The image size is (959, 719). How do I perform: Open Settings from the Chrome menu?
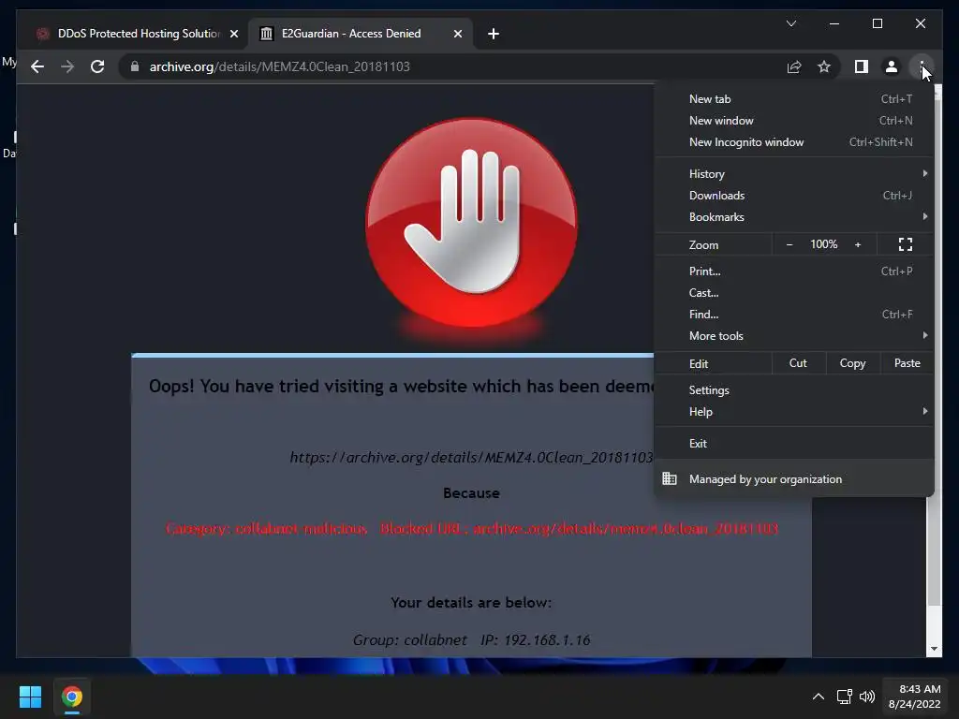[x=794, y=390]
